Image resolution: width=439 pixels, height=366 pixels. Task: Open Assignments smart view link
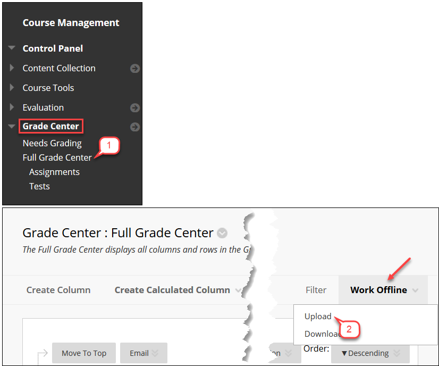(54, 172)
